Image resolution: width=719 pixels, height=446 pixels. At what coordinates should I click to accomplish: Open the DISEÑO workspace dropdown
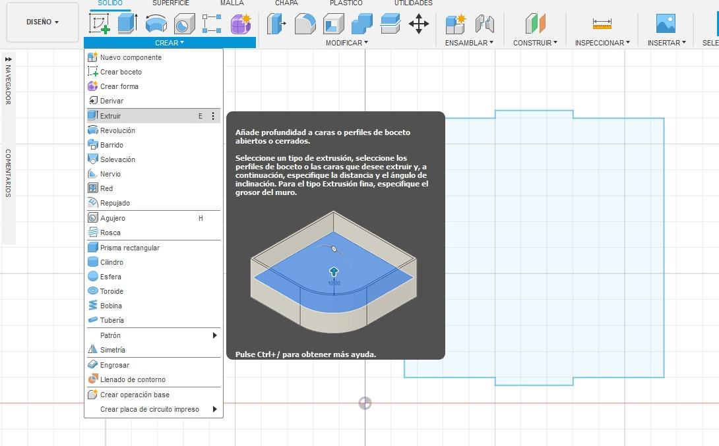(x=42, y=22)
